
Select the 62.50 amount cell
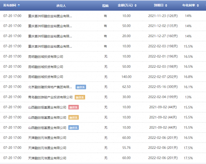tap(126, 87)
